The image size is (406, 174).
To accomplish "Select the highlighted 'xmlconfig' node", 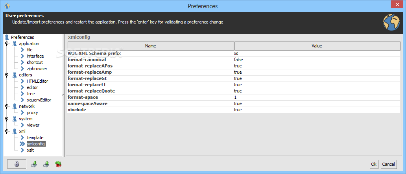I will coord(36,144).
